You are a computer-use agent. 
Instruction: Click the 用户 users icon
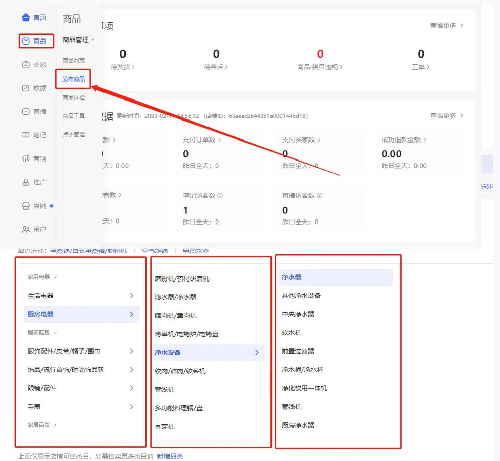pos(26,230)
